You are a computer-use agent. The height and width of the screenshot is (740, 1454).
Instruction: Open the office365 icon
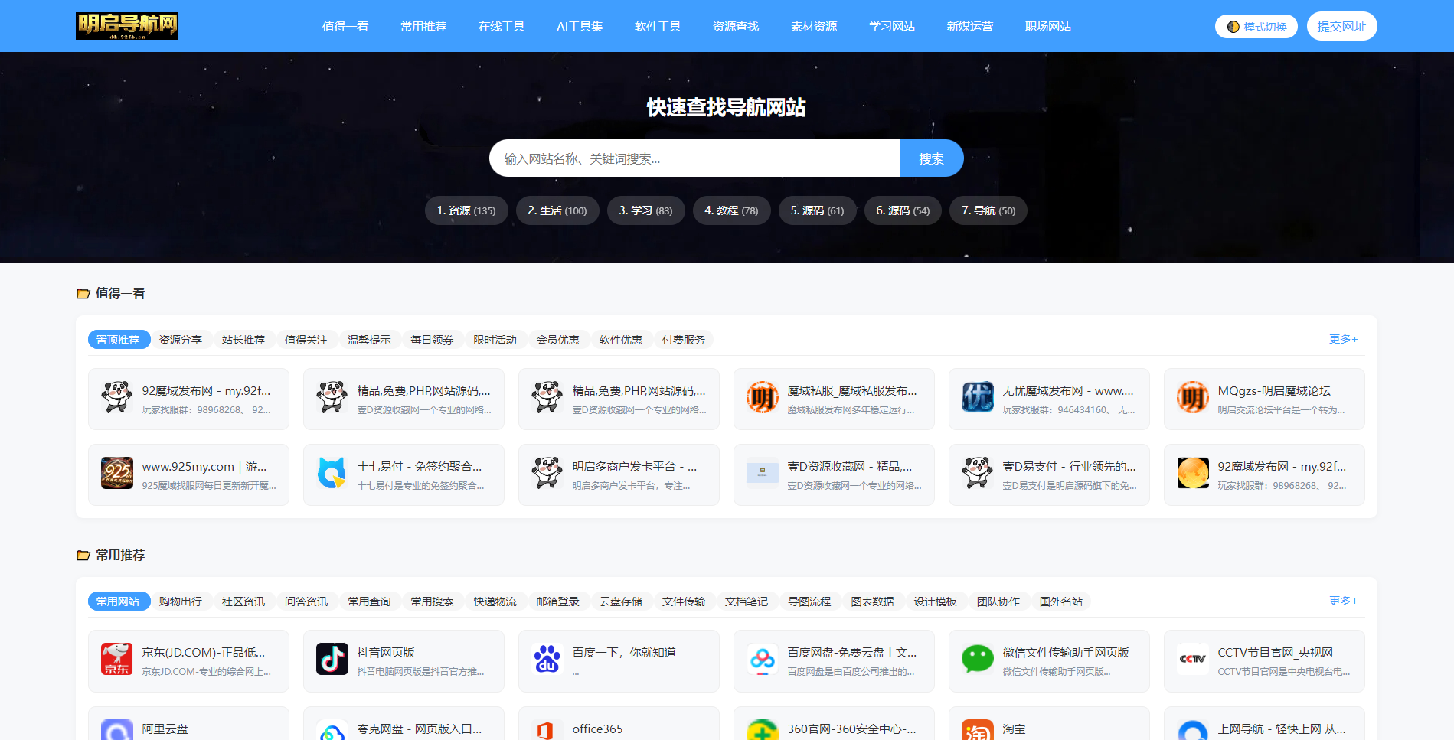click(x=547, y=729)
